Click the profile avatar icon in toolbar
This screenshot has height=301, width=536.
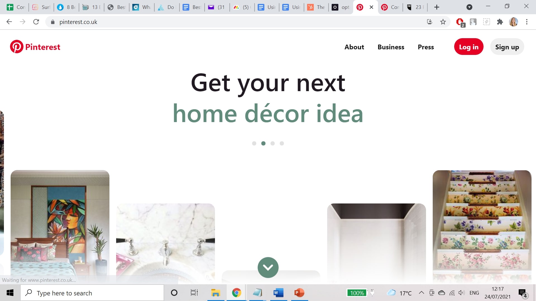(x=514, y=22)
